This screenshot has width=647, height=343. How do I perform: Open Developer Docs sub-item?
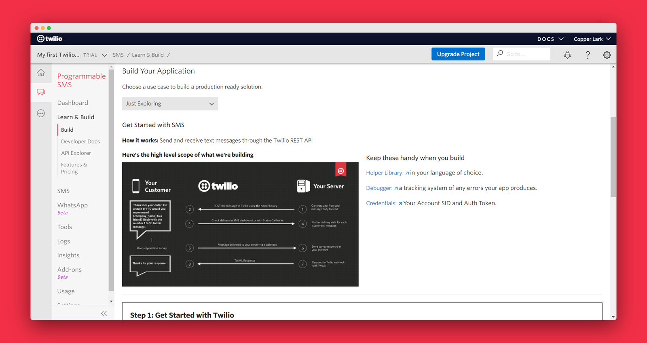pyautogui.click(x=80, y=141)
